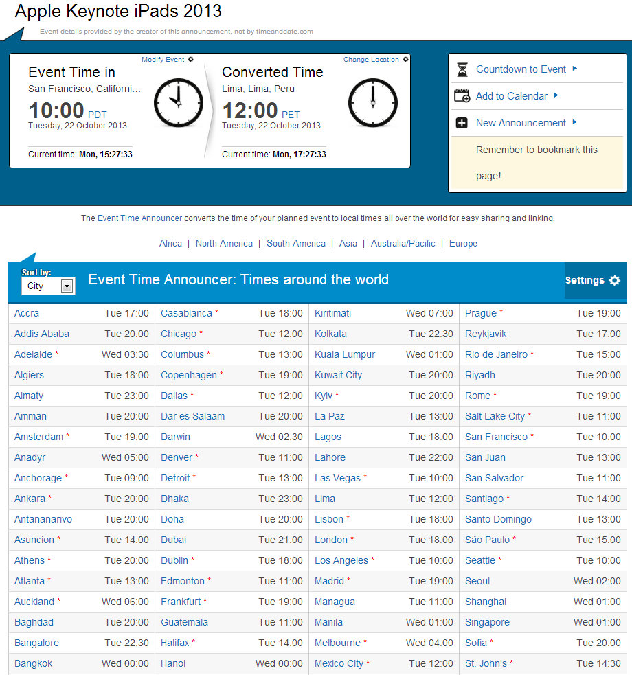Open the Kuala Lumpur city link
Image resolution: width=632 pixels, height=675 pixels.
pos(345,354)
